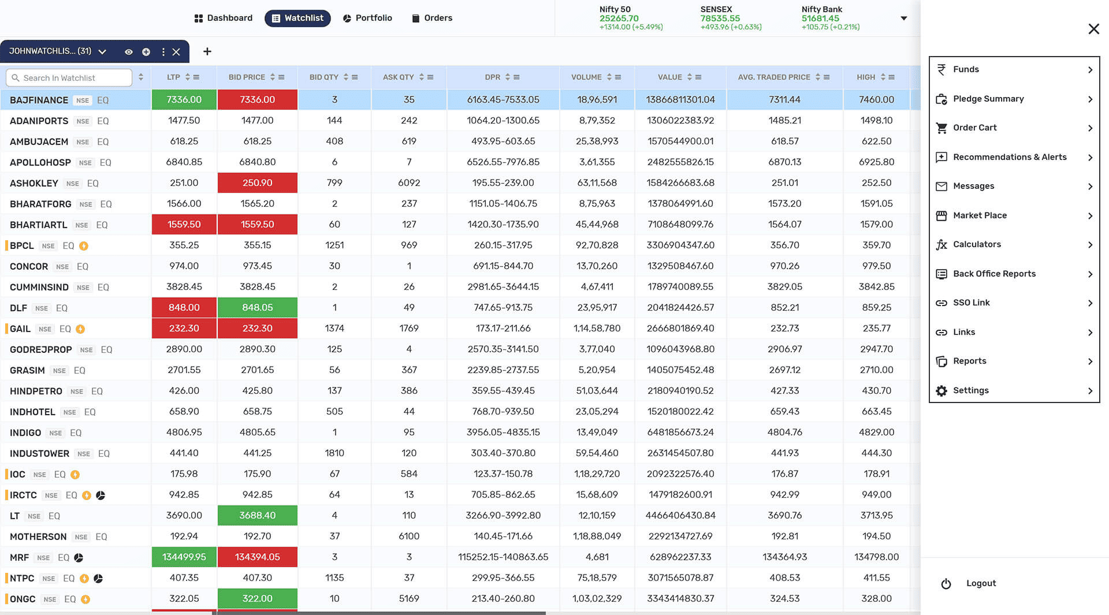This screenshot has width=1109, height=615.
Task: Click the orange coin icon beside BPCL
Action: point(84,246)
